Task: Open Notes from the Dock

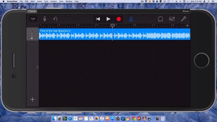Action: (x=86, y=119)
